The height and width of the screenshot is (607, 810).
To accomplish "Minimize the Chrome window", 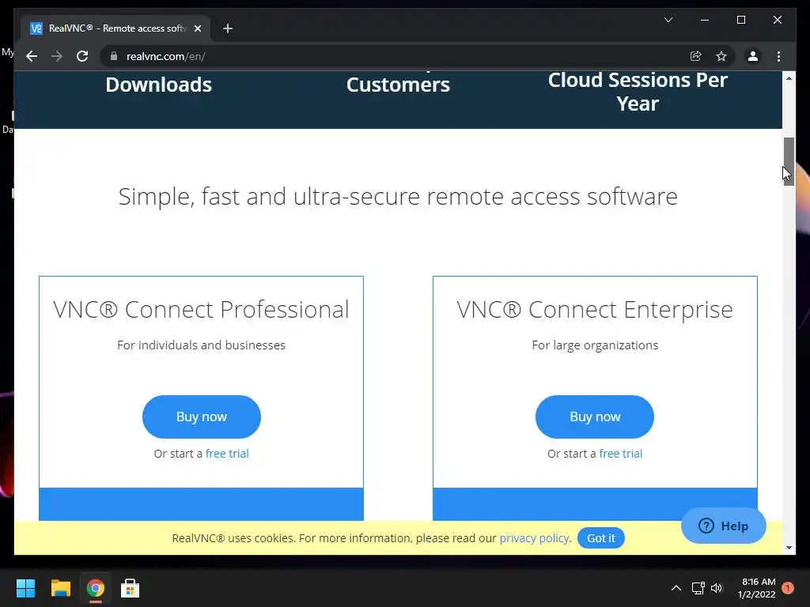I will click(705, 20).
